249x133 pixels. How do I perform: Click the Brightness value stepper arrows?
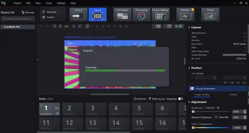point(245,112)
